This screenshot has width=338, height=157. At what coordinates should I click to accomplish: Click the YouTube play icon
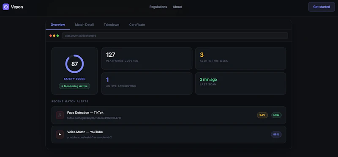60,135
